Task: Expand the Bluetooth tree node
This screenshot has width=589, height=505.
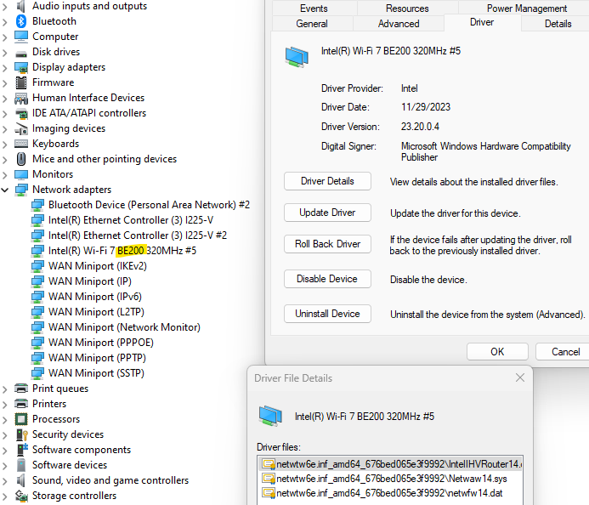Action: click(x=5, y=21)
